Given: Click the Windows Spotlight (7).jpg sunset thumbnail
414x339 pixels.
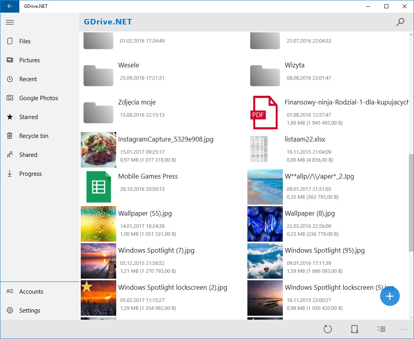Looking at the screenshot, I should click(98, 261).
